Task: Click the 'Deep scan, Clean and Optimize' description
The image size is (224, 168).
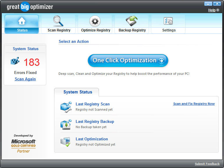Action: click(124, 74)
